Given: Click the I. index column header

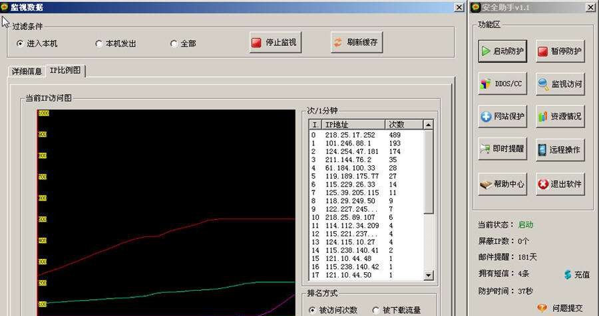Looking at the screenshot, I should tap(315, 125).
